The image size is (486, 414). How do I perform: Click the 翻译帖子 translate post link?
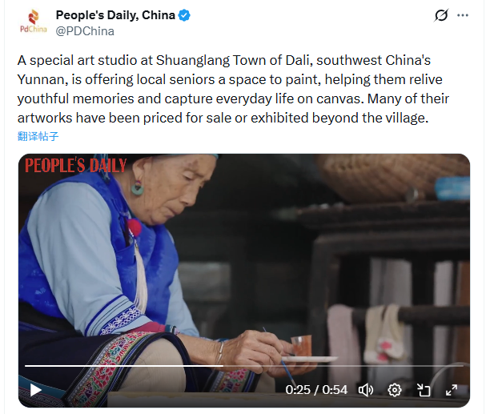[38, 136]
